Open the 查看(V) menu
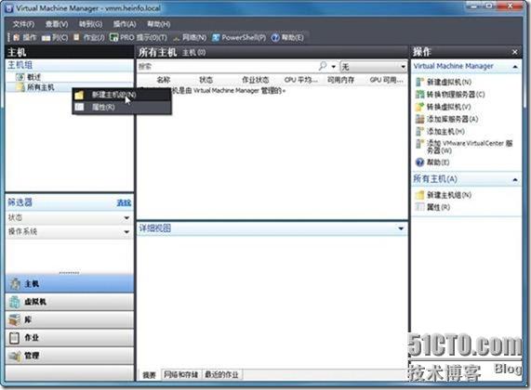The height and width of the screenshot is (390, 531). pos(57,24)
